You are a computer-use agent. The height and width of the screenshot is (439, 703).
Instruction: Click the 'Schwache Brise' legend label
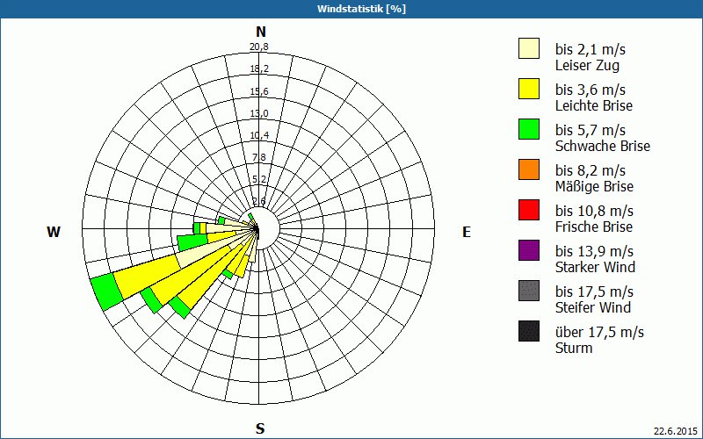(x=603, y=146)
